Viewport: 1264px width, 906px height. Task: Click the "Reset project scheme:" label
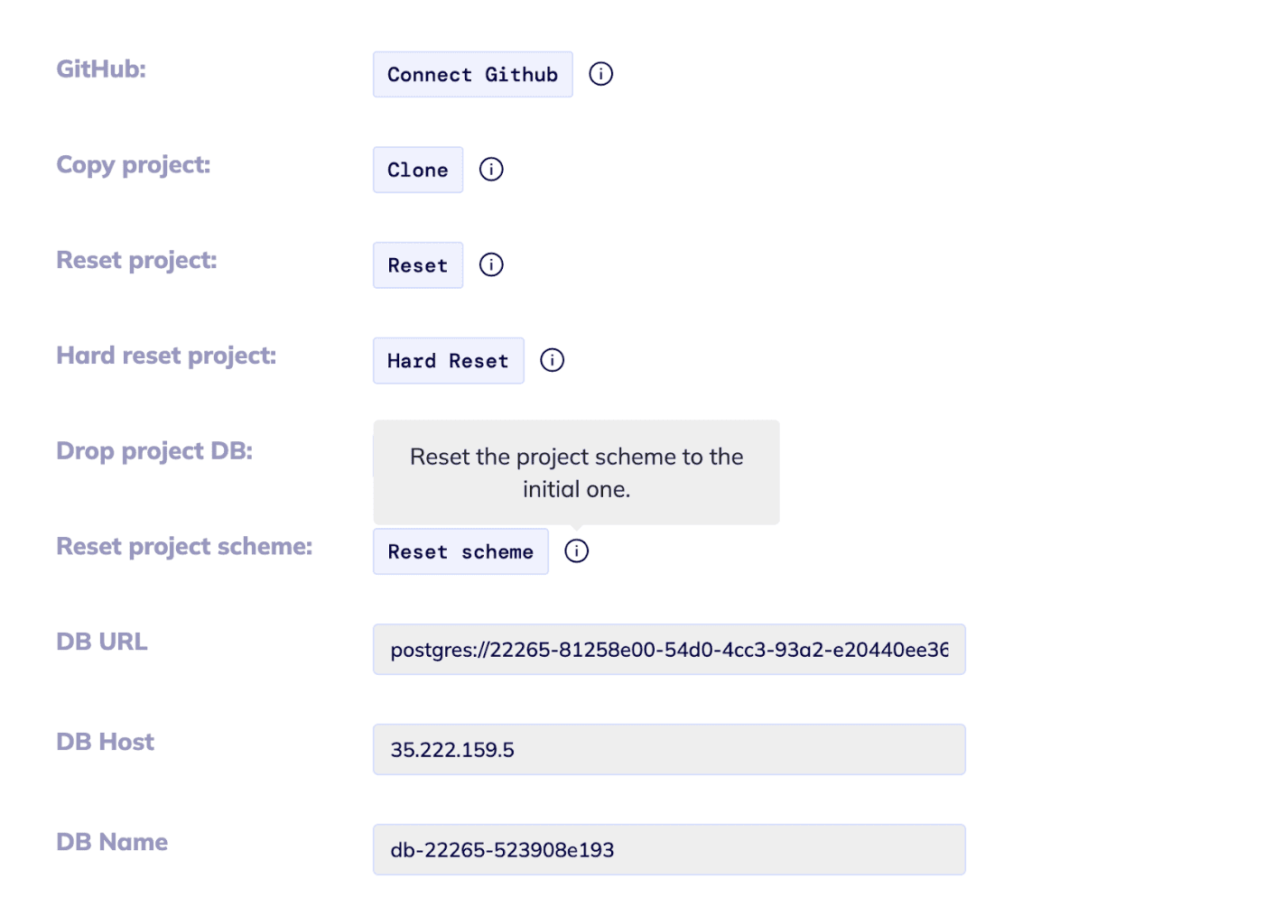point(184,547)
